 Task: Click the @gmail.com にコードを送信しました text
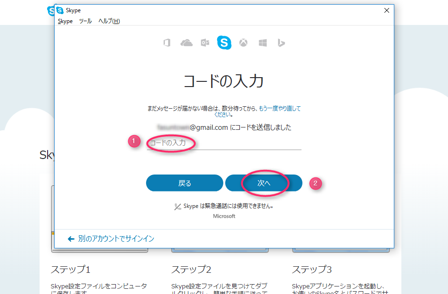click(241, 127)
